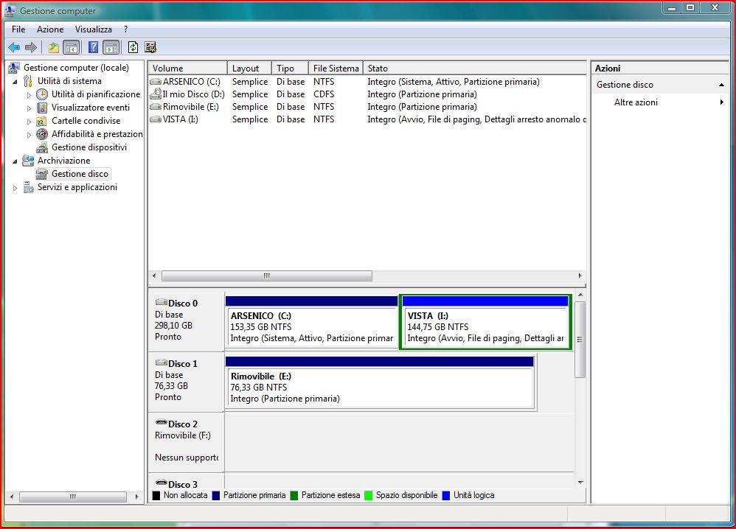
Task: Click the Archiviazione storage icon
Action: (28, 161)
